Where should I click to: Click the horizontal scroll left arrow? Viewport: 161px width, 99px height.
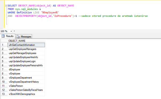[x=14, y=31]
